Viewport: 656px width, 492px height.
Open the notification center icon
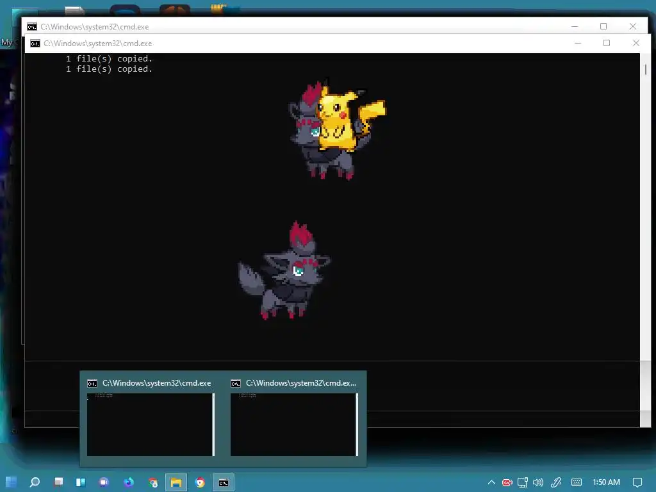pos(637,482)
